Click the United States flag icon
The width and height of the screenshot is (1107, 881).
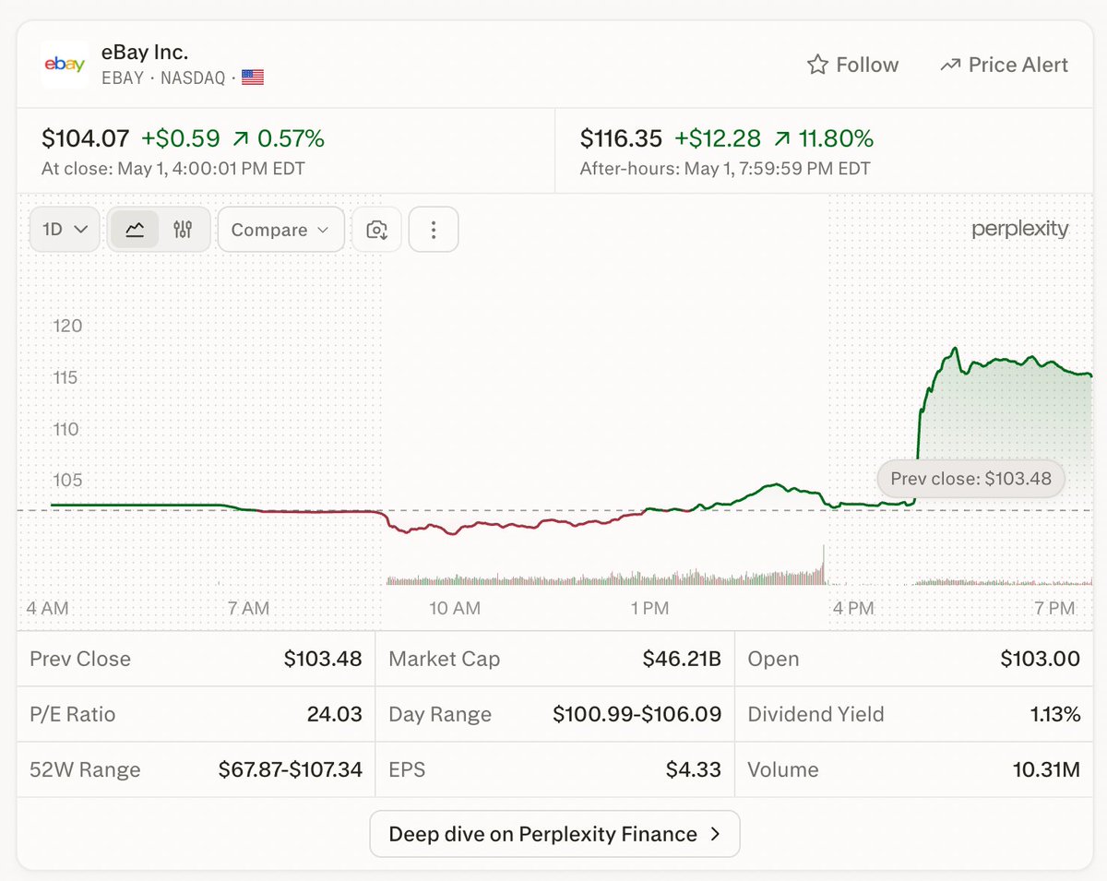tap(253, 77)
